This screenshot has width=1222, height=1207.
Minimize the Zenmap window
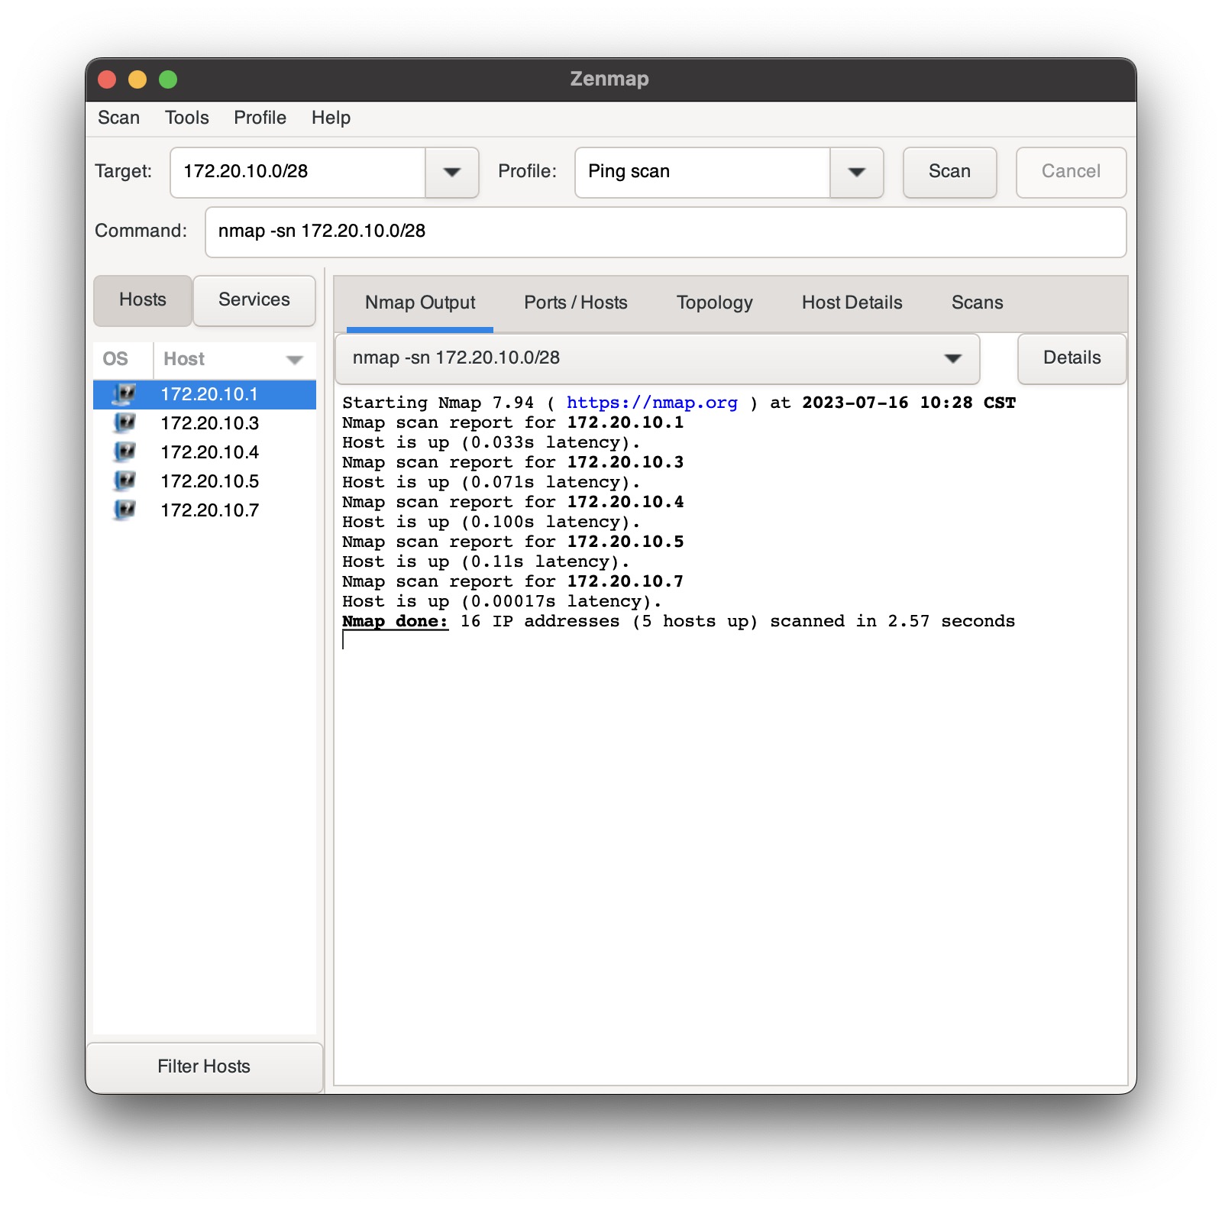(137, 79)
